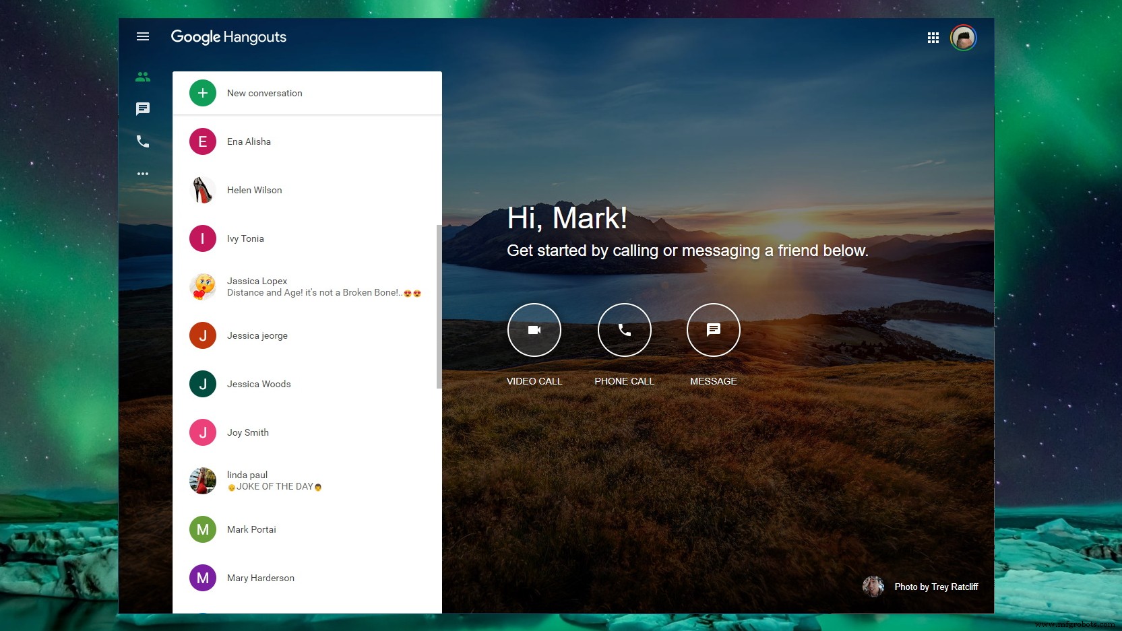
Task: Start a phone call
Action: click(624, 330)
